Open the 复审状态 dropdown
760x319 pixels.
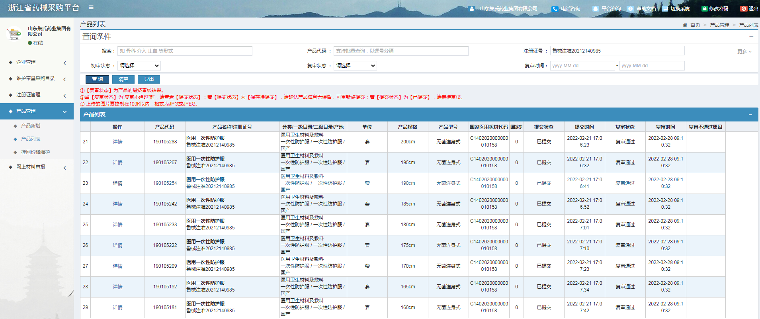(x=355, y=66)
